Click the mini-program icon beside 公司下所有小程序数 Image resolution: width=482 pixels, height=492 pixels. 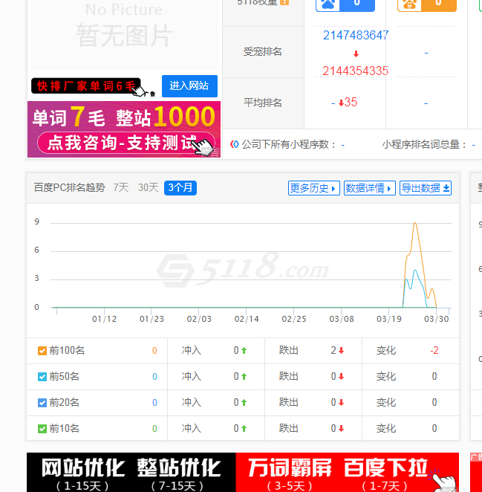tap(235, 144)
